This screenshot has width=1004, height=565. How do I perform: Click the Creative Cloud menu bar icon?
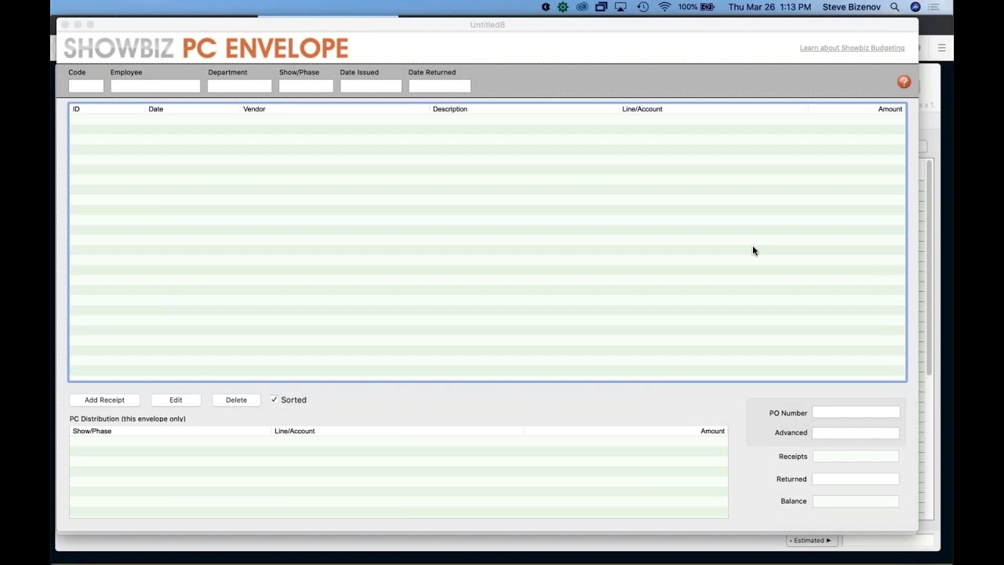[x=582, y=7]
